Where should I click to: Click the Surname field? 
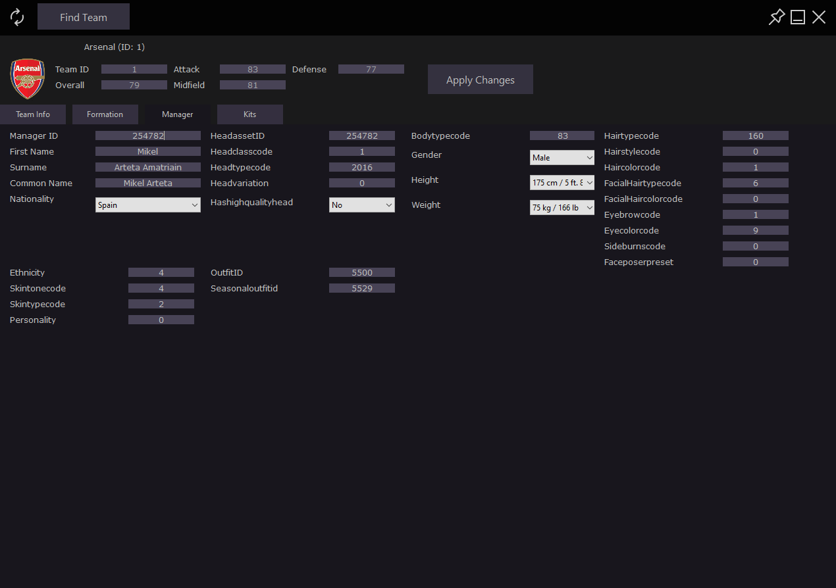pyautogui.click(x=148, y=167)
